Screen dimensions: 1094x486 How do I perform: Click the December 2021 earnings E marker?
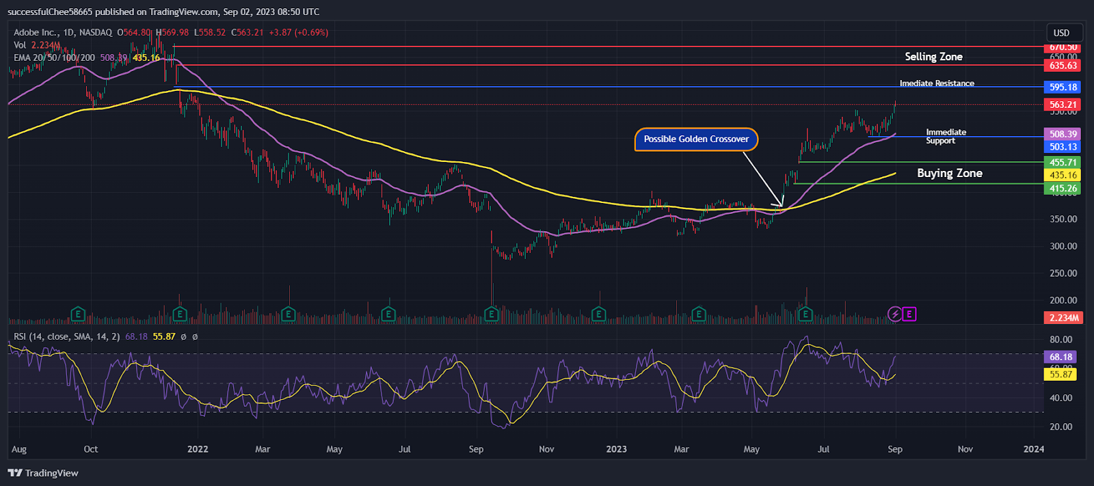180,314
